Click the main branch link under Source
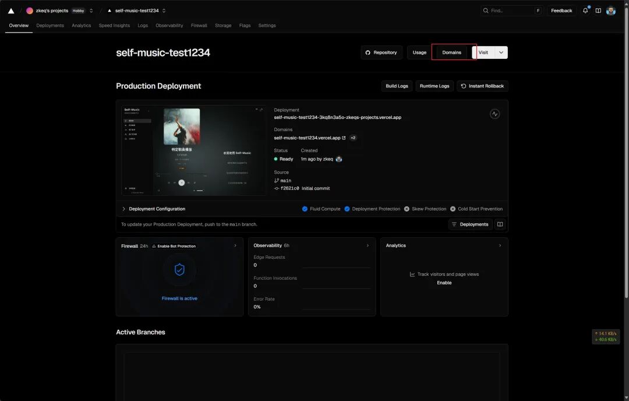 (x=285, y=181)
